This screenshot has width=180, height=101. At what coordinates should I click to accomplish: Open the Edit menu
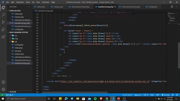coord(12,2)
